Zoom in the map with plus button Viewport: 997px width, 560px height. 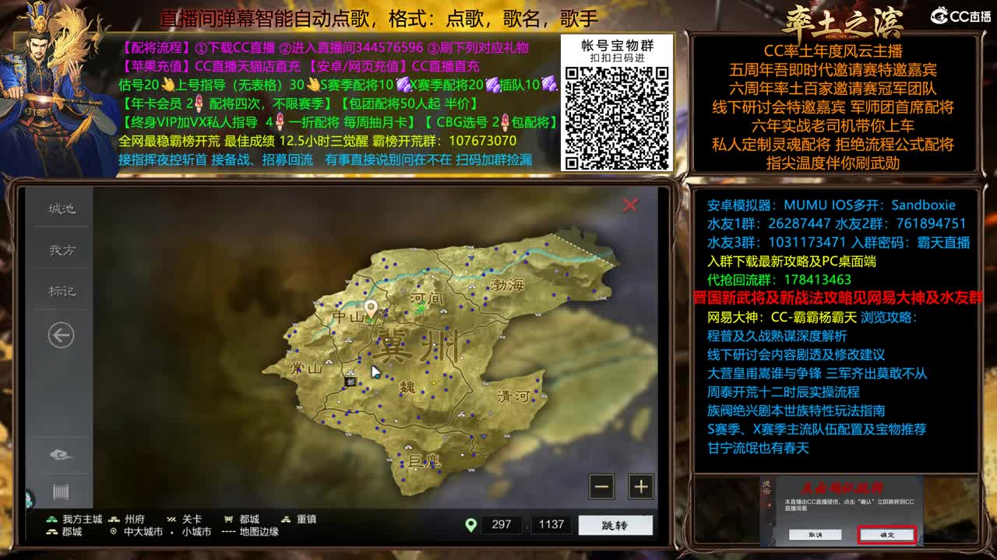pos(640,487)
